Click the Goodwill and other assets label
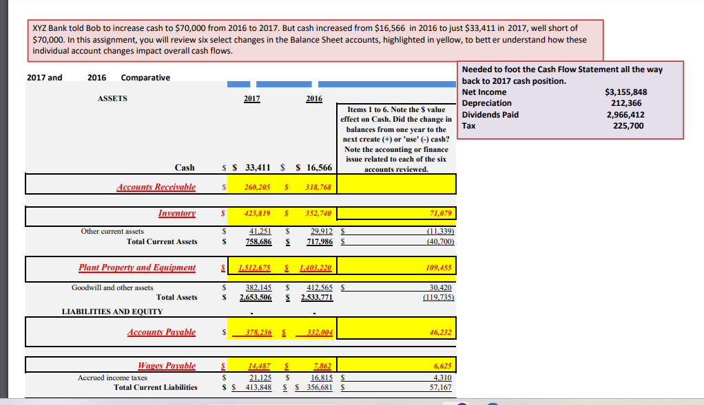 pyautogui.click(x=112, y=287)
